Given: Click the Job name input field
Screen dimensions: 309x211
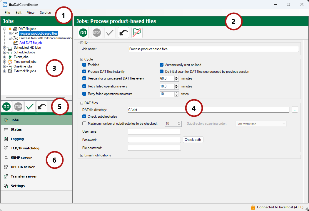Looking at the screenshot, I should [214, 49].
